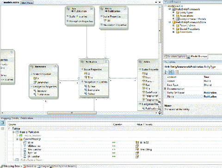Click the Maps to Publication table icon

pos(17,132)
